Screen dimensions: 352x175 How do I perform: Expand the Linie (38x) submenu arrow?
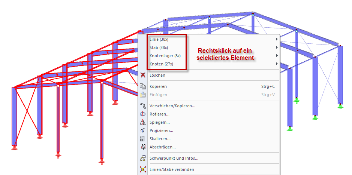[277, 39]
